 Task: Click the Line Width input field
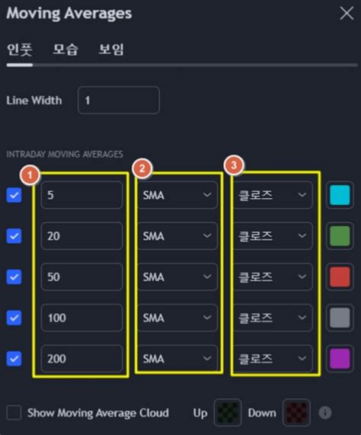119,100
